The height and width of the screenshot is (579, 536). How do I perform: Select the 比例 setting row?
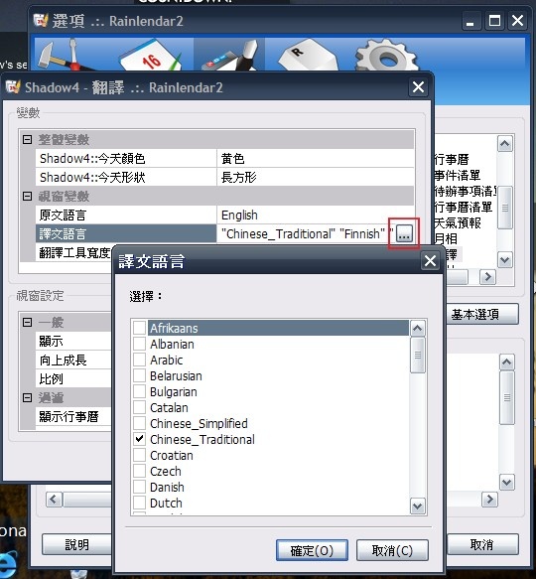coord(73,378)
